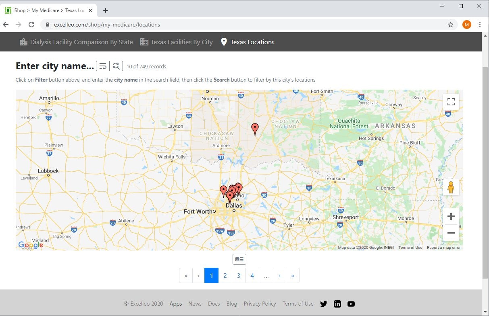Click the '10 of 749 records' text
Screen dimensions: 489x316
click(x=146, y=67)
